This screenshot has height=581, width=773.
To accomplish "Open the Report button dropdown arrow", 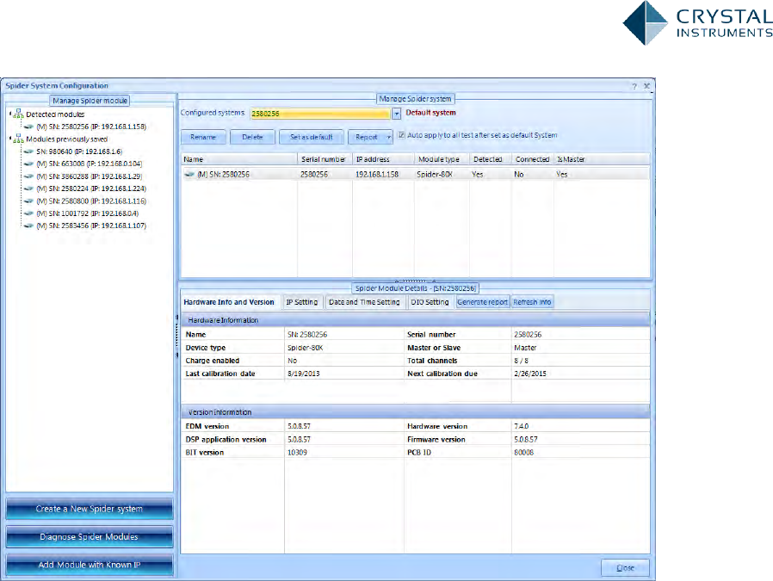I will pos(388,137).
